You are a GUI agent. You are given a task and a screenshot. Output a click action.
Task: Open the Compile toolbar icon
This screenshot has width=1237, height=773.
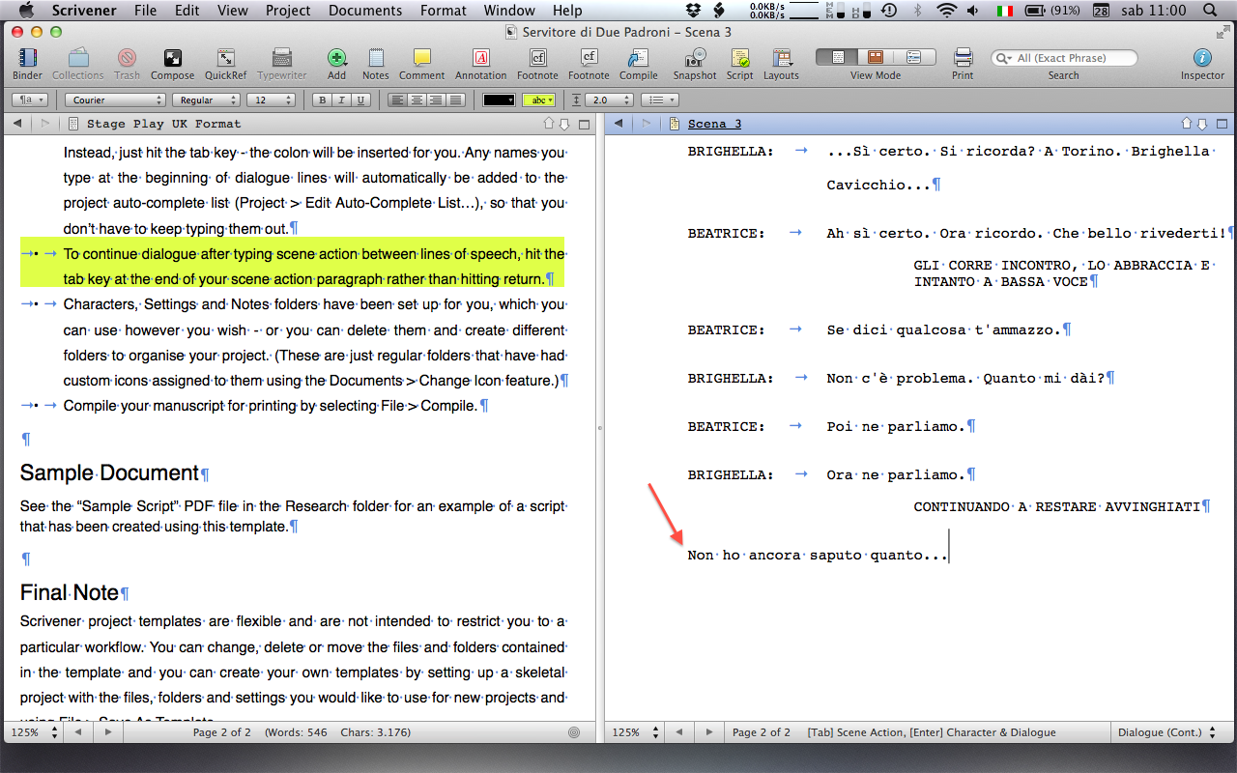coord(639,58)
